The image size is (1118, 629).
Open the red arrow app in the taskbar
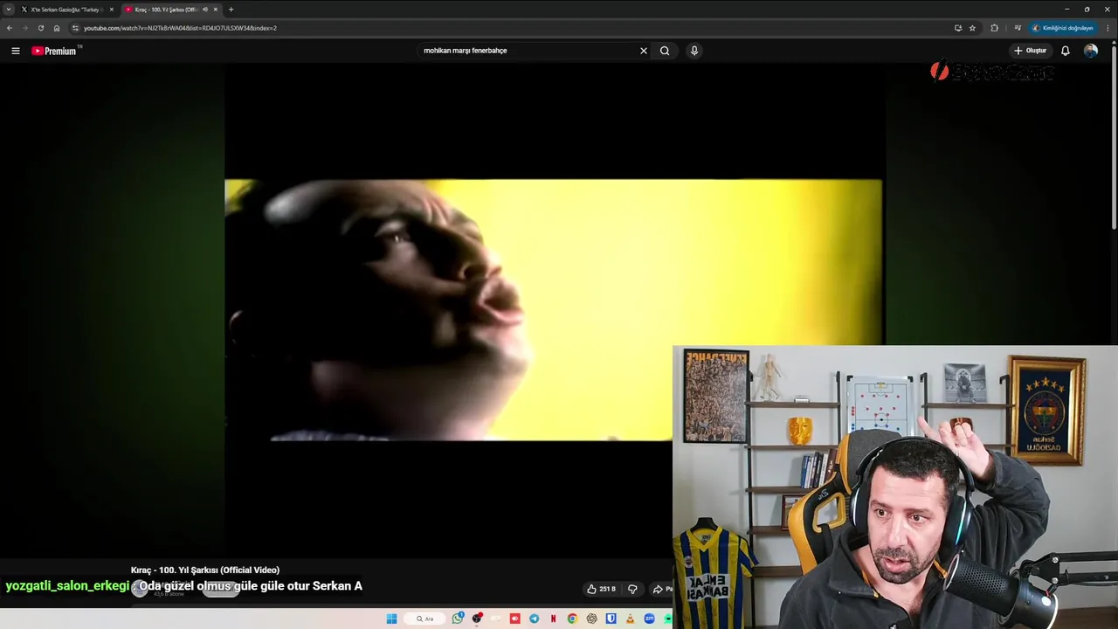click(x=515, y=619)
